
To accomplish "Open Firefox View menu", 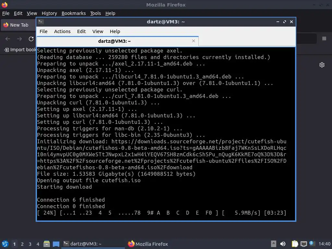I will 32,13.
